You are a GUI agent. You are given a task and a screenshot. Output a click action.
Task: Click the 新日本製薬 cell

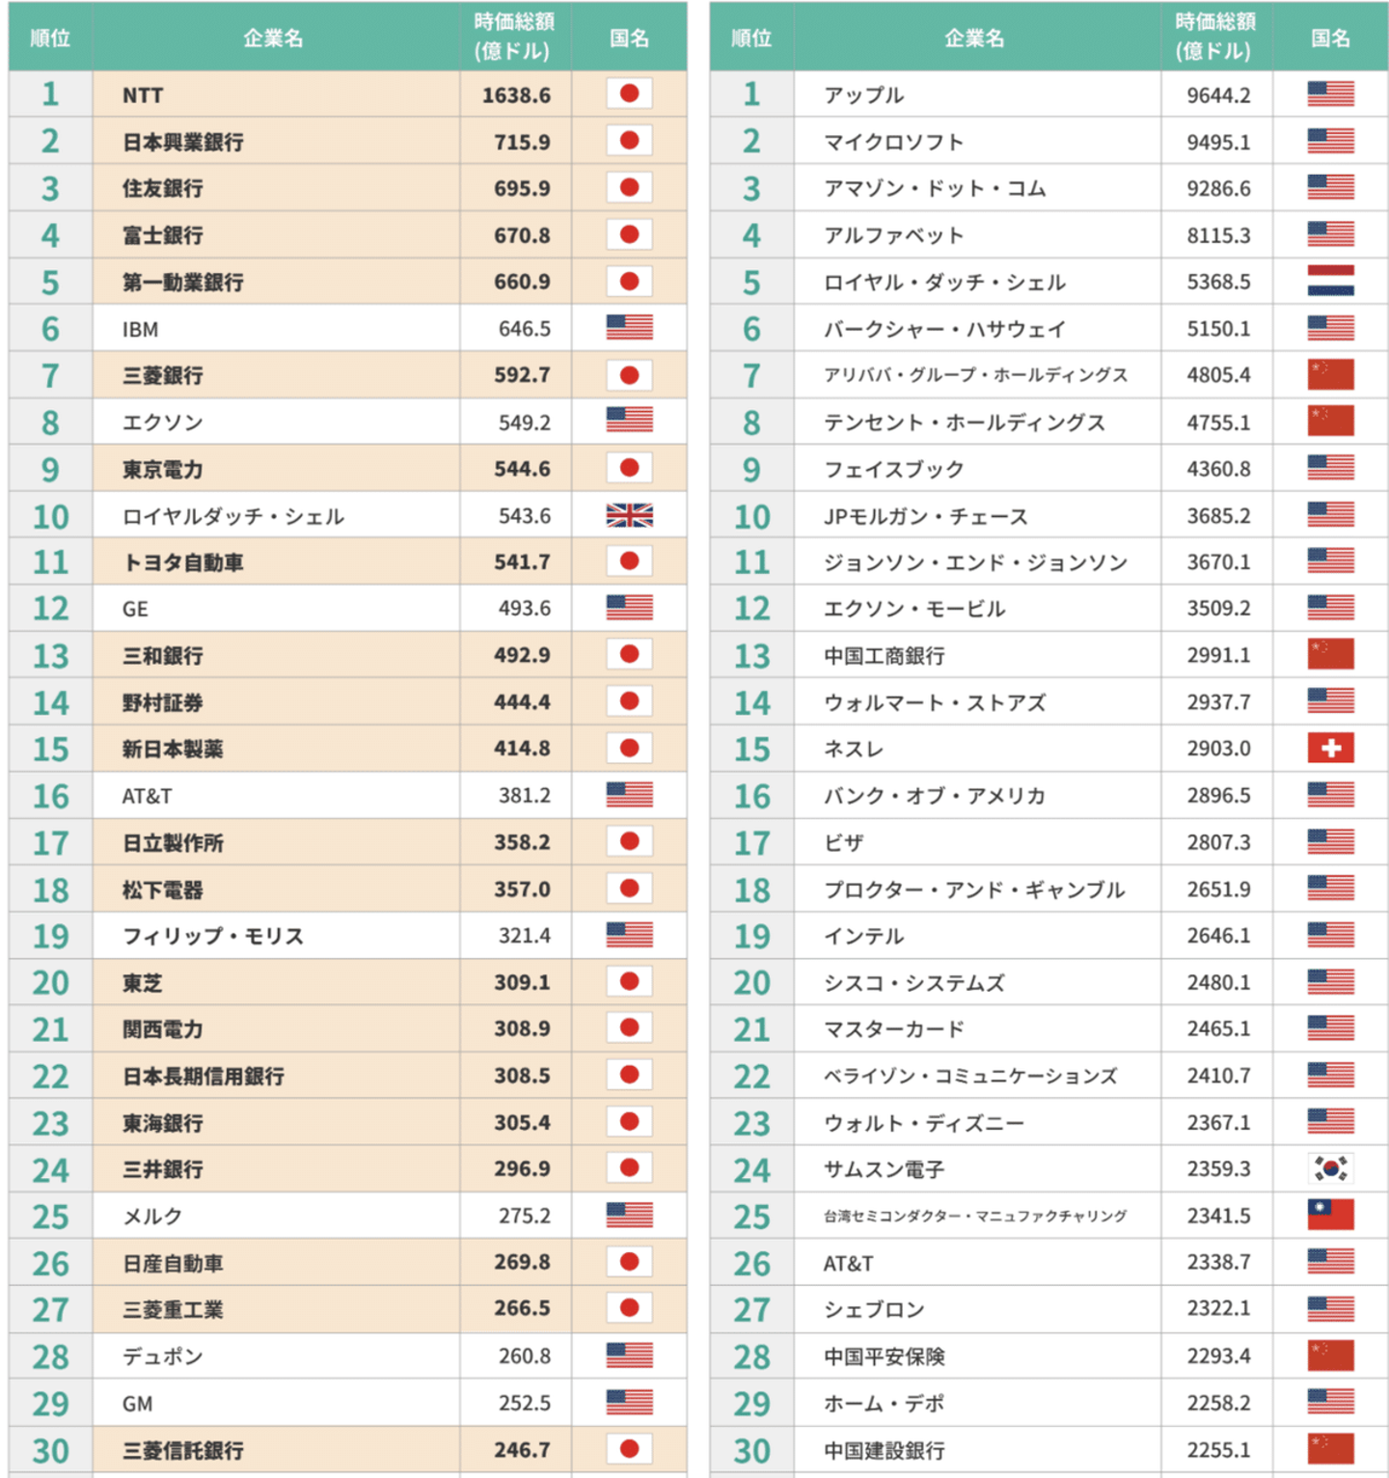pyautogui.click(x=173, y=749)
